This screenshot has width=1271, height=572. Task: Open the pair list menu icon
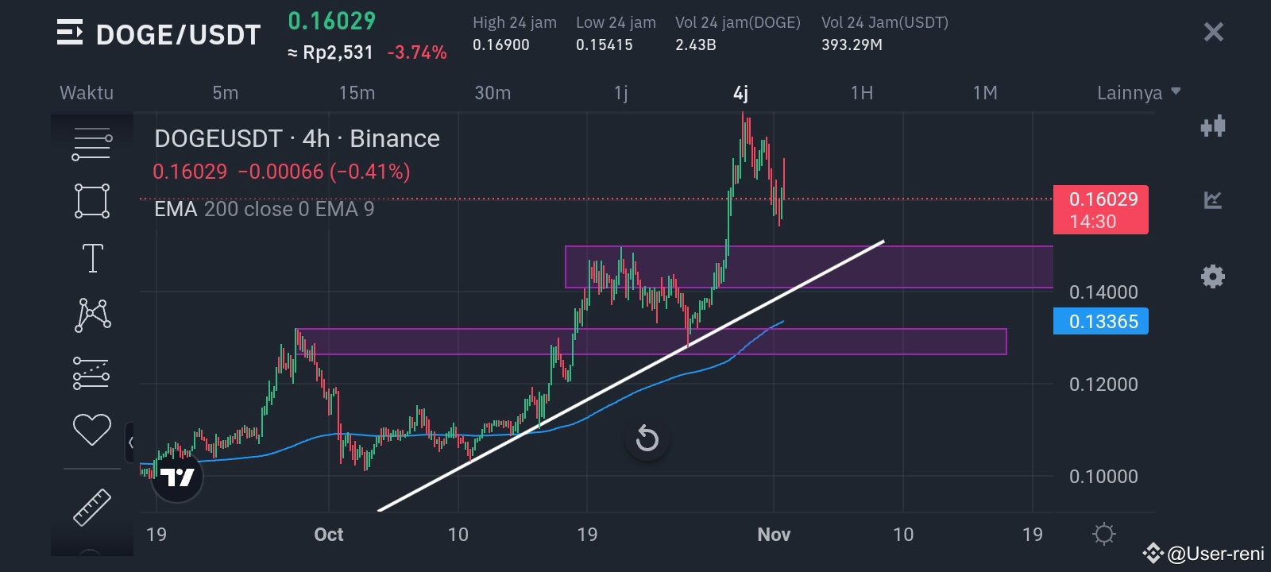click(70, 33)
